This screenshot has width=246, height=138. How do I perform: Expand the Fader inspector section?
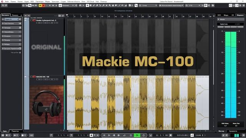[12, 44]
